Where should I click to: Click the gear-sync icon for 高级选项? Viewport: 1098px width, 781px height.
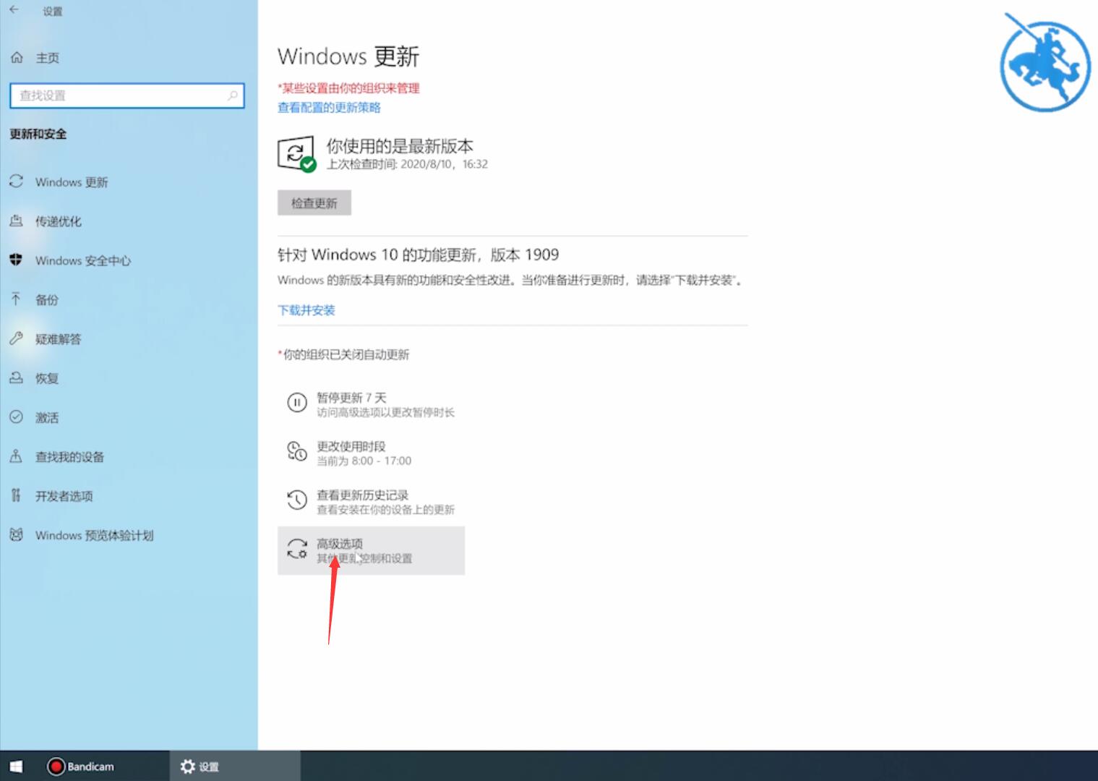click(x=297, y=549)
